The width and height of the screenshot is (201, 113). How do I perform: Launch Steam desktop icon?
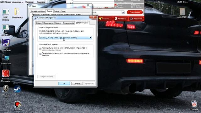coord(18,89)
